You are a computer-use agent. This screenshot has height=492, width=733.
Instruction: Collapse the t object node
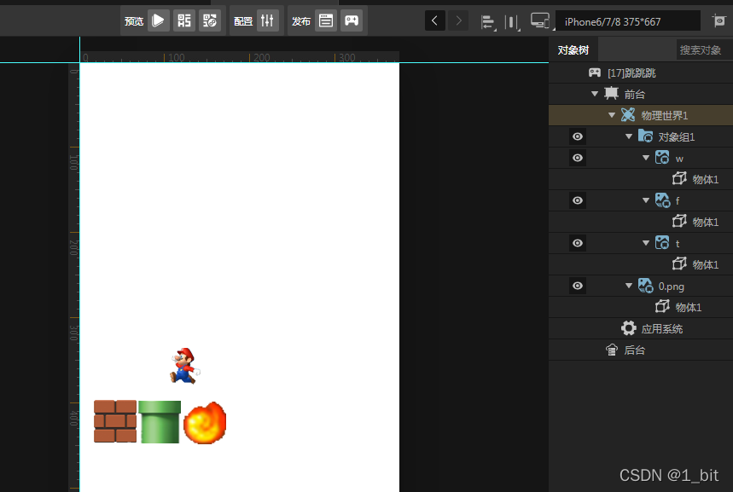(646, 243)
